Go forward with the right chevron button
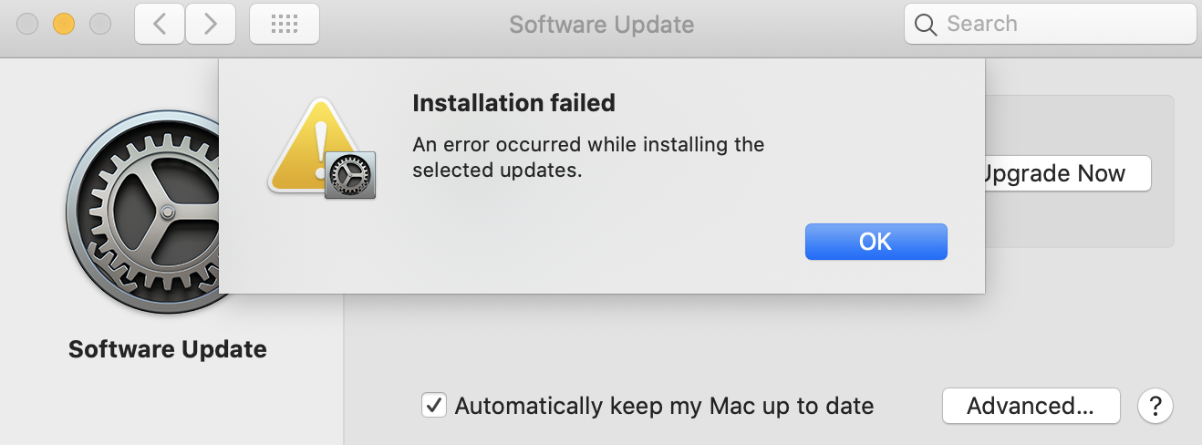This screenshot has height=445, width=1202. coord(211,25)
